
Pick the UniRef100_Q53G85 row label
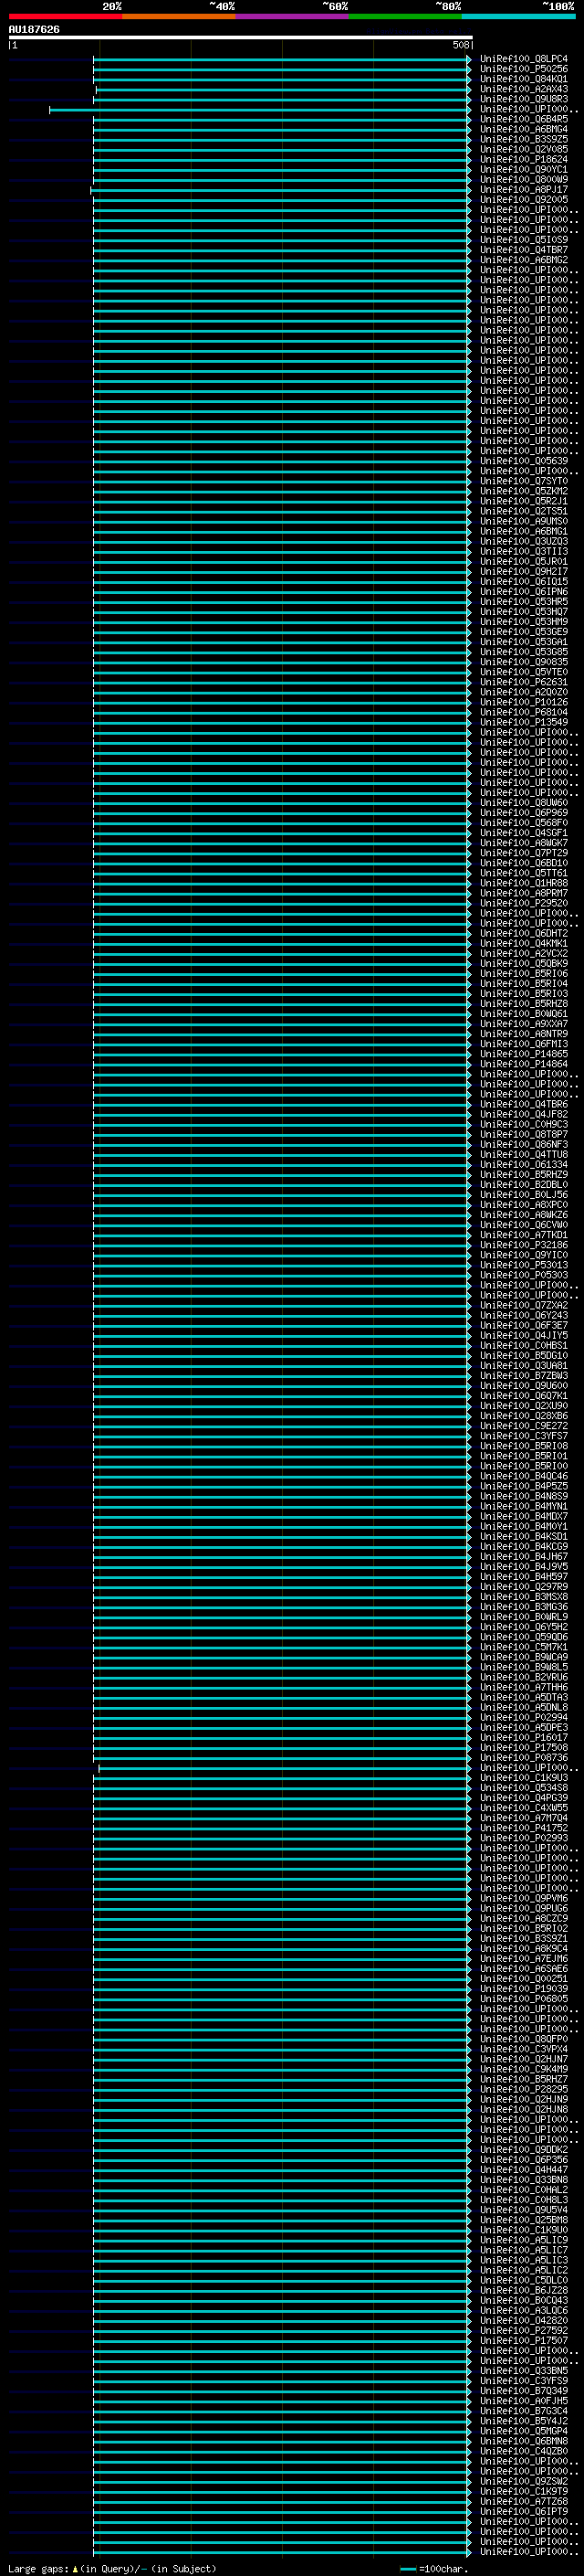click(524, 652)
